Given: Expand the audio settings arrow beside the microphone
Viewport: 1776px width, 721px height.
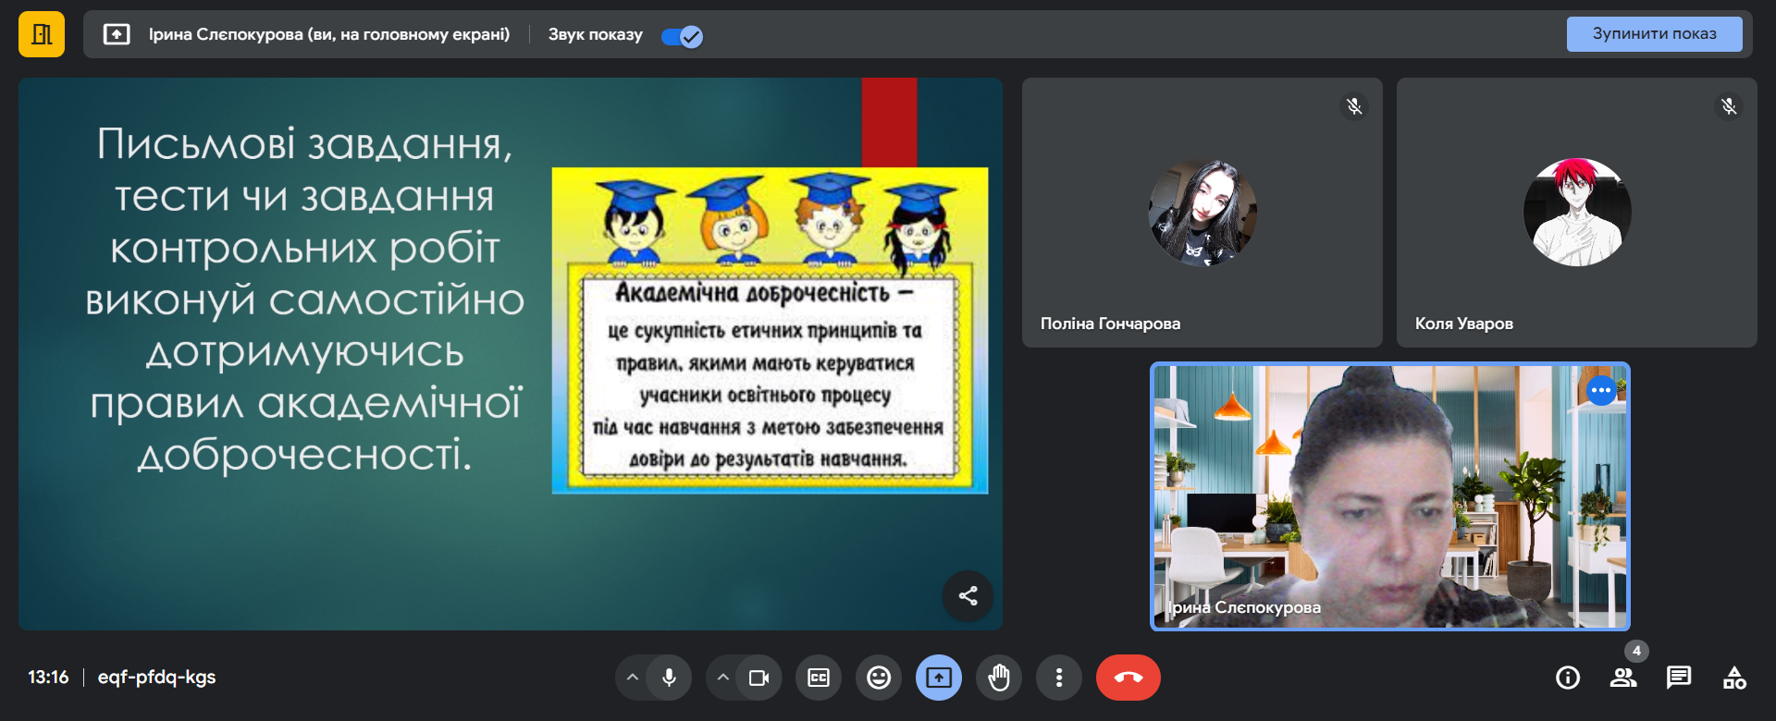Looking at the screenshot, I should point(633,678).
